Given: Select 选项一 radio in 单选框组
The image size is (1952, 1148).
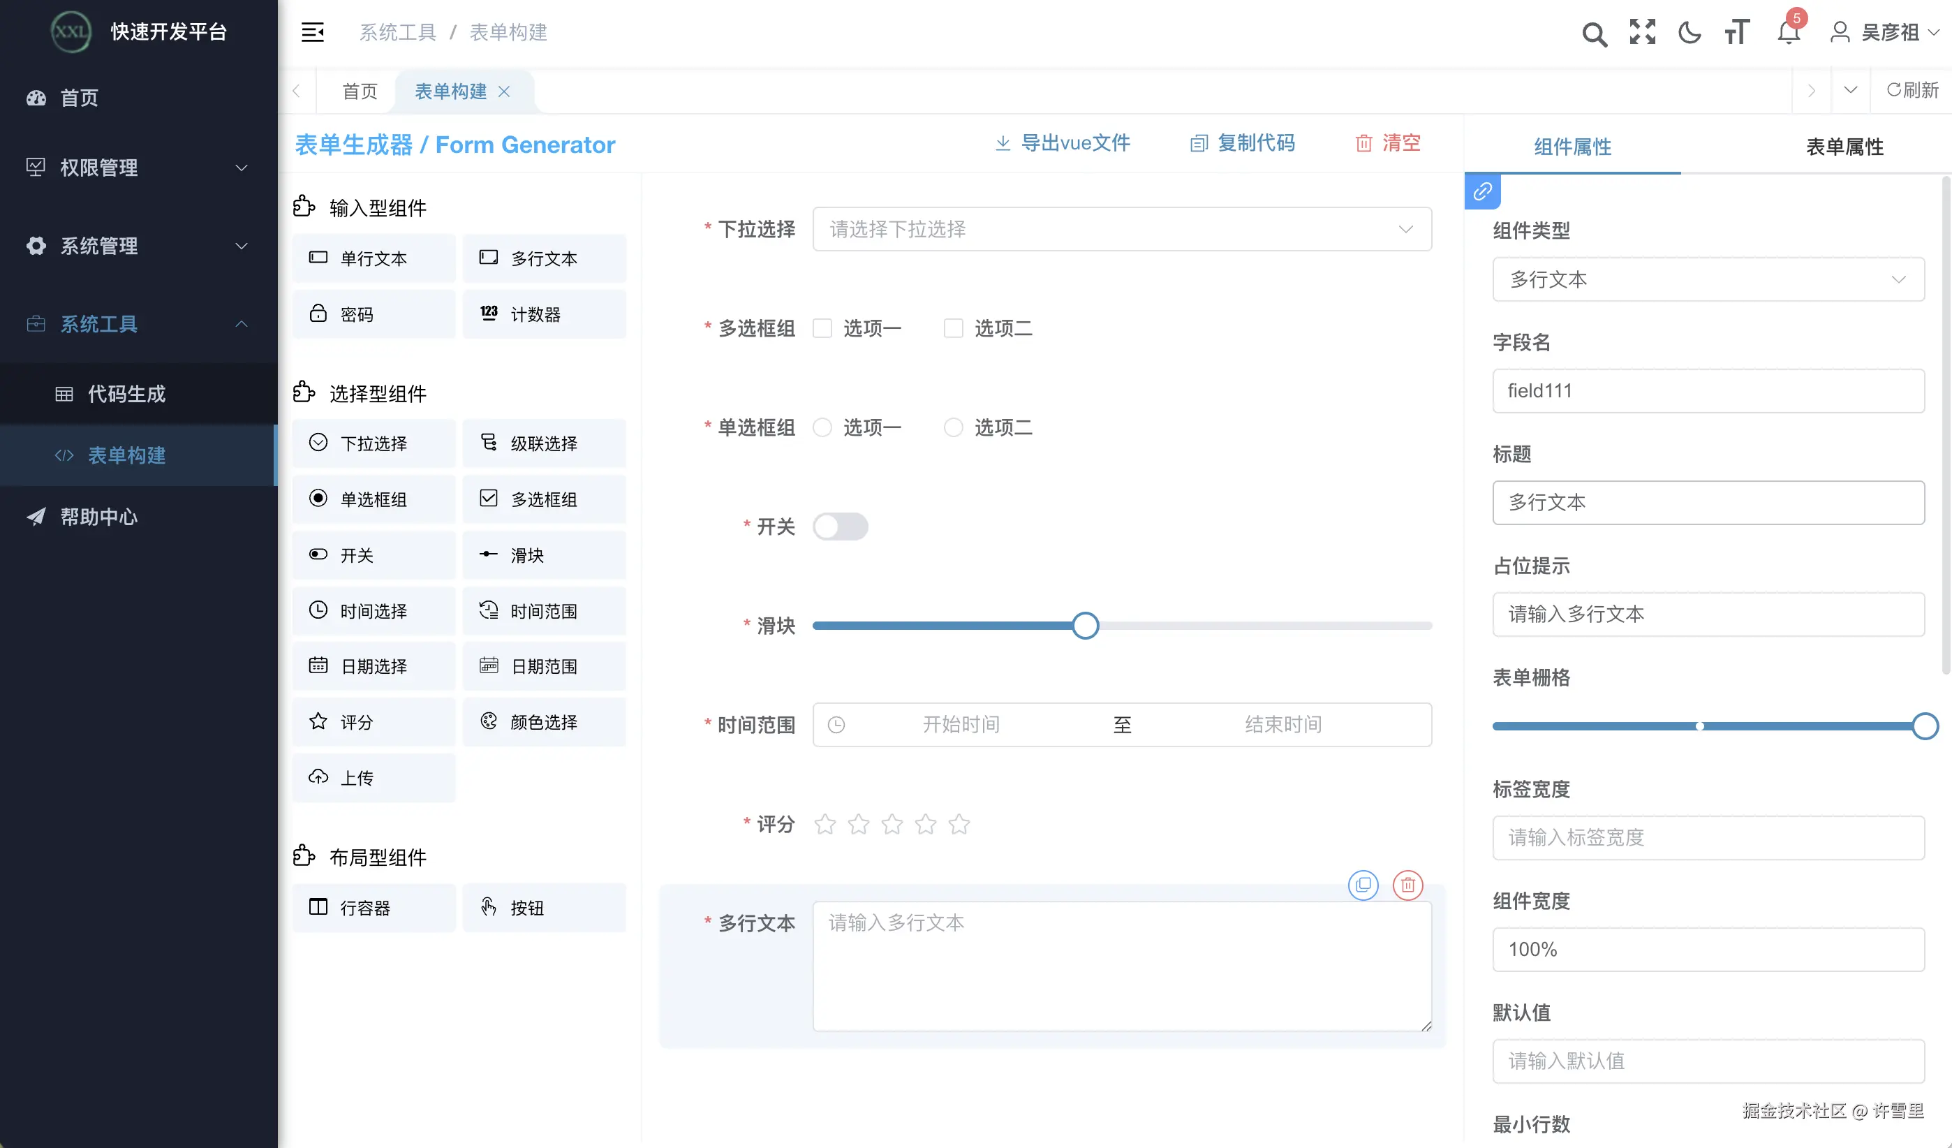Looking at the screenshot, I should tap(822, 427).
